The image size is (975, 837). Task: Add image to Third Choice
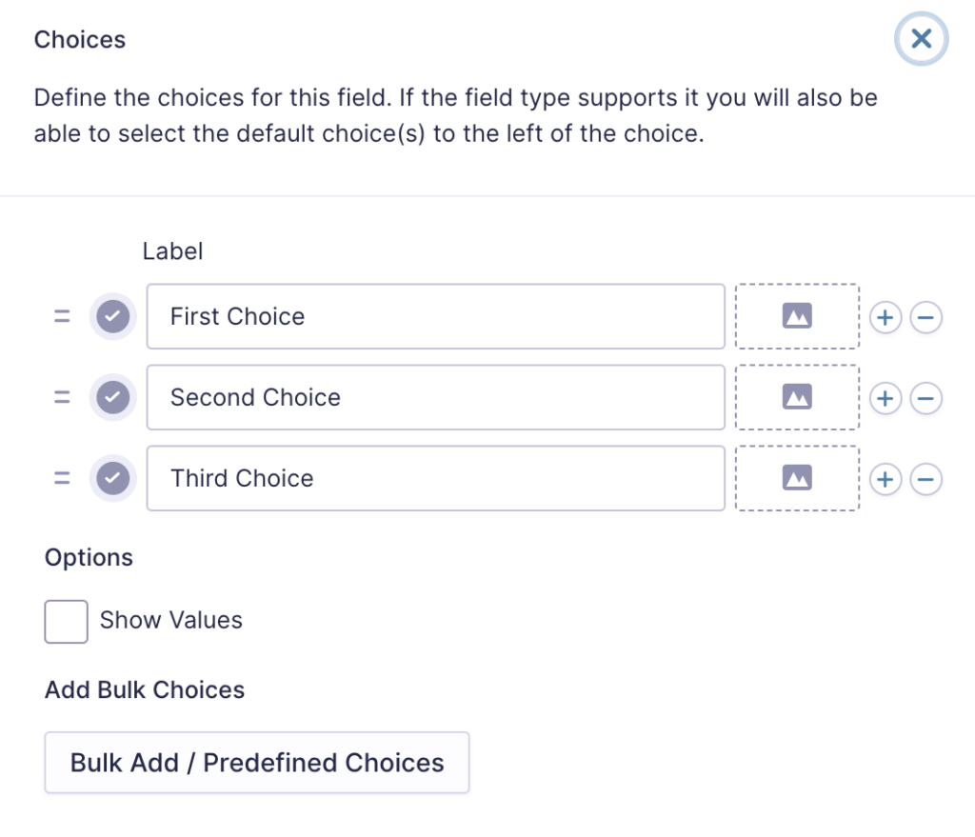[x=797, y=478]
